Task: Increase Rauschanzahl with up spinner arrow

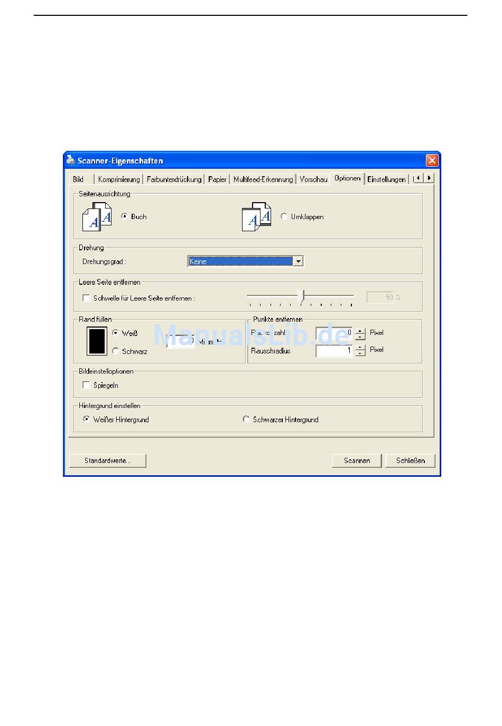Action: 360,331
